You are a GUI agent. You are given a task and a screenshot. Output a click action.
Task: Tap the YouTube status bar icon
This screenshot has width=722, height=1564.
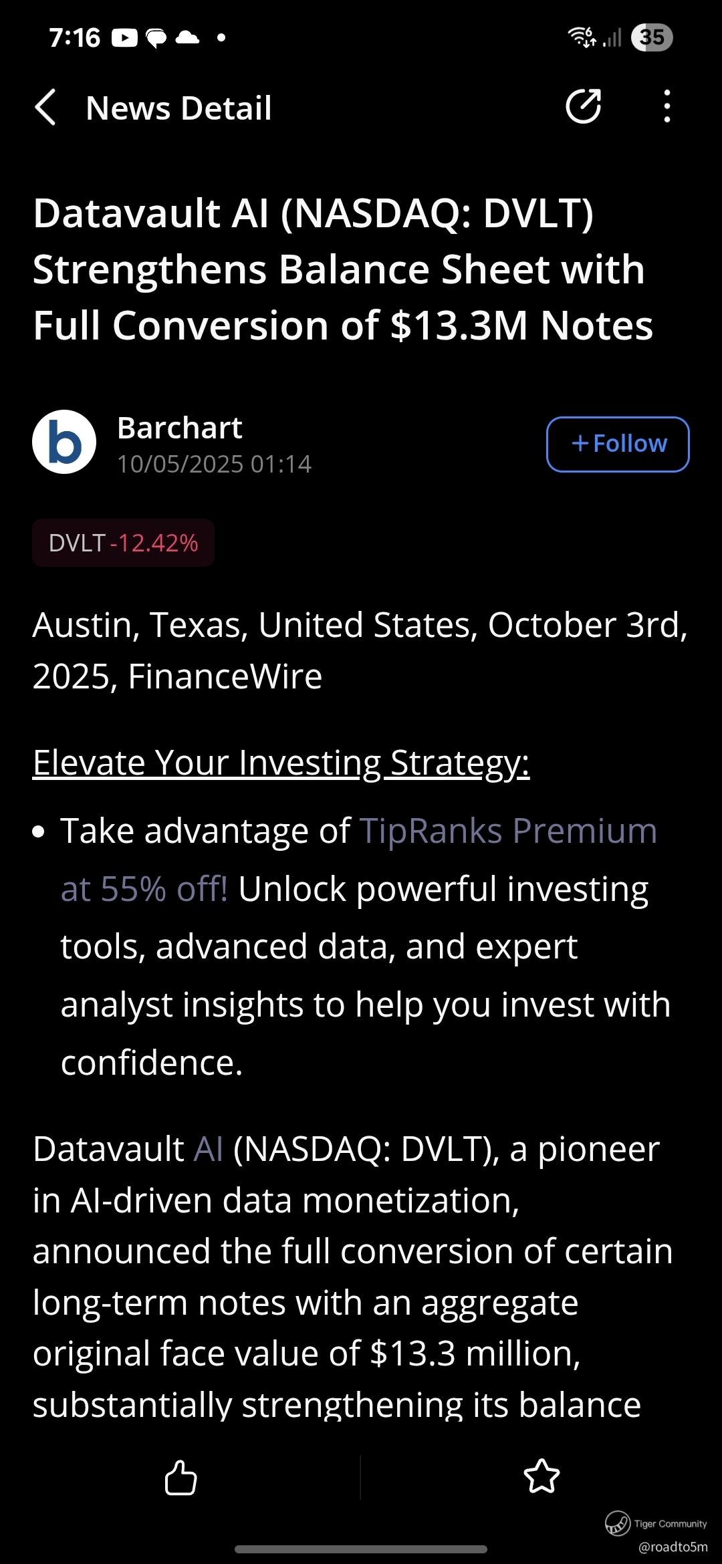pos(124,38)
